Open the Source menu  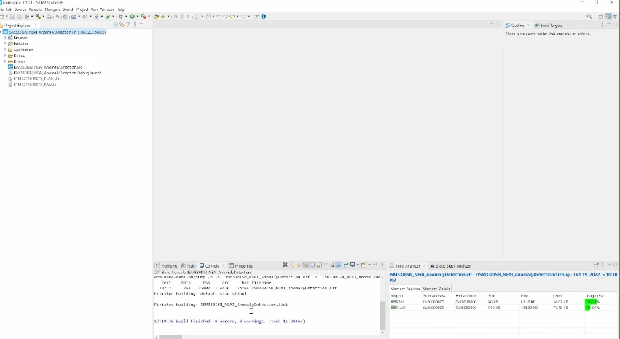click(20, 9)
